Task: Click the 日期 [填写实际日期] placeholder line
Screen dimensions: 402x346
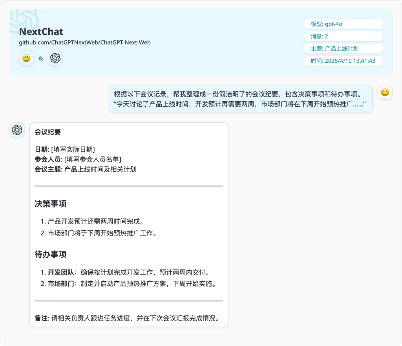Action: coord(65,149)
